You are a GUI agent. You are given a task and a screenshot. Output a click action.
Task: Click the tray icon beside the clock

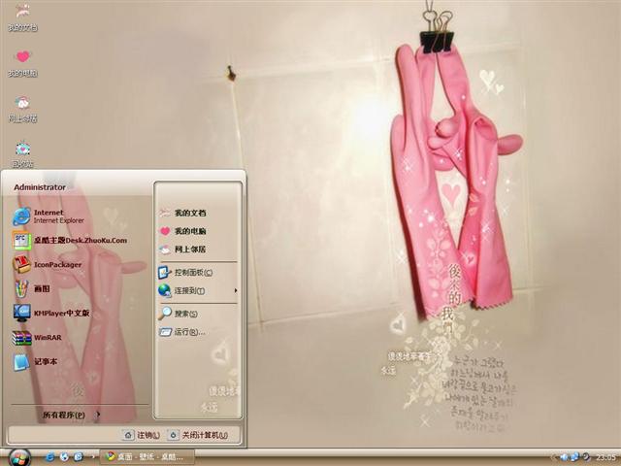585,457
